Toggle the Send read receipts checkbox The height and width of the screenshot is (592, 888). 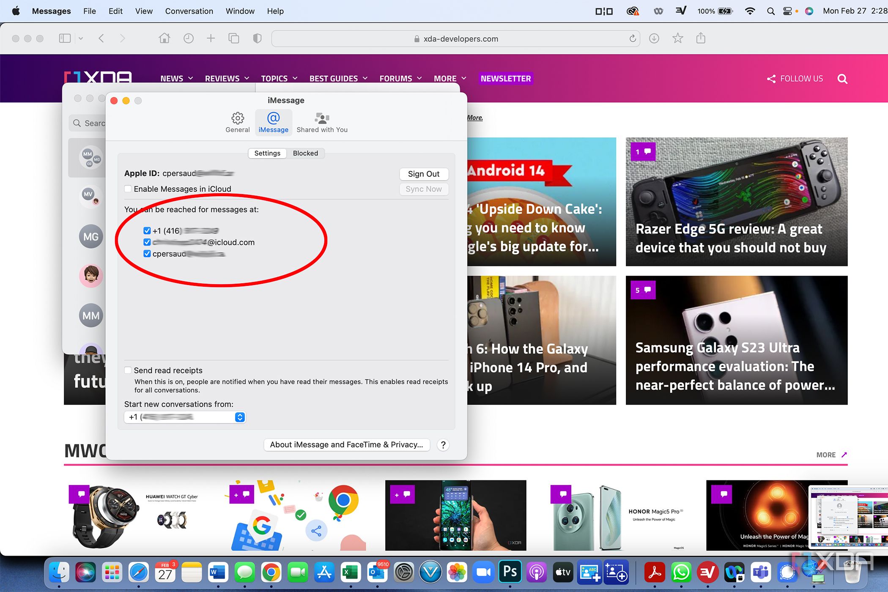pos(128,370)
